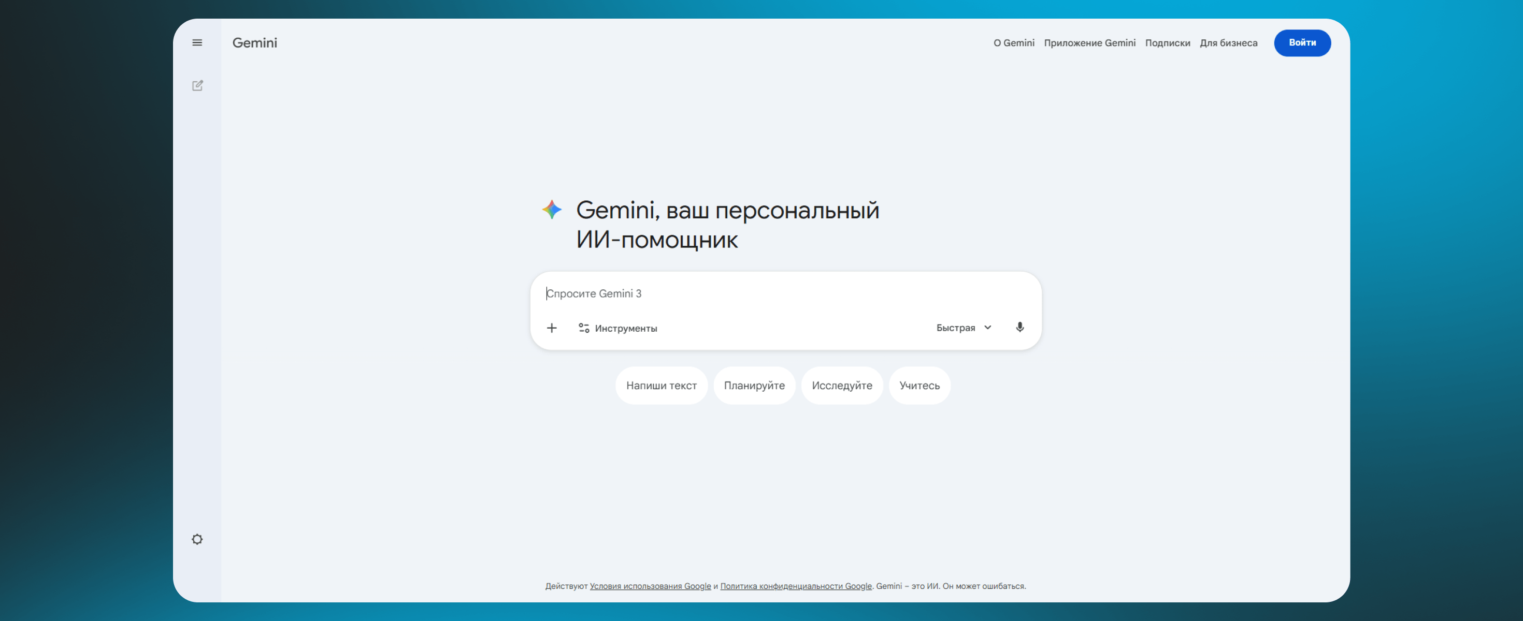1523x621 pixels.
Task: Open the О Gemini header item
Action: click(1013, 42)
